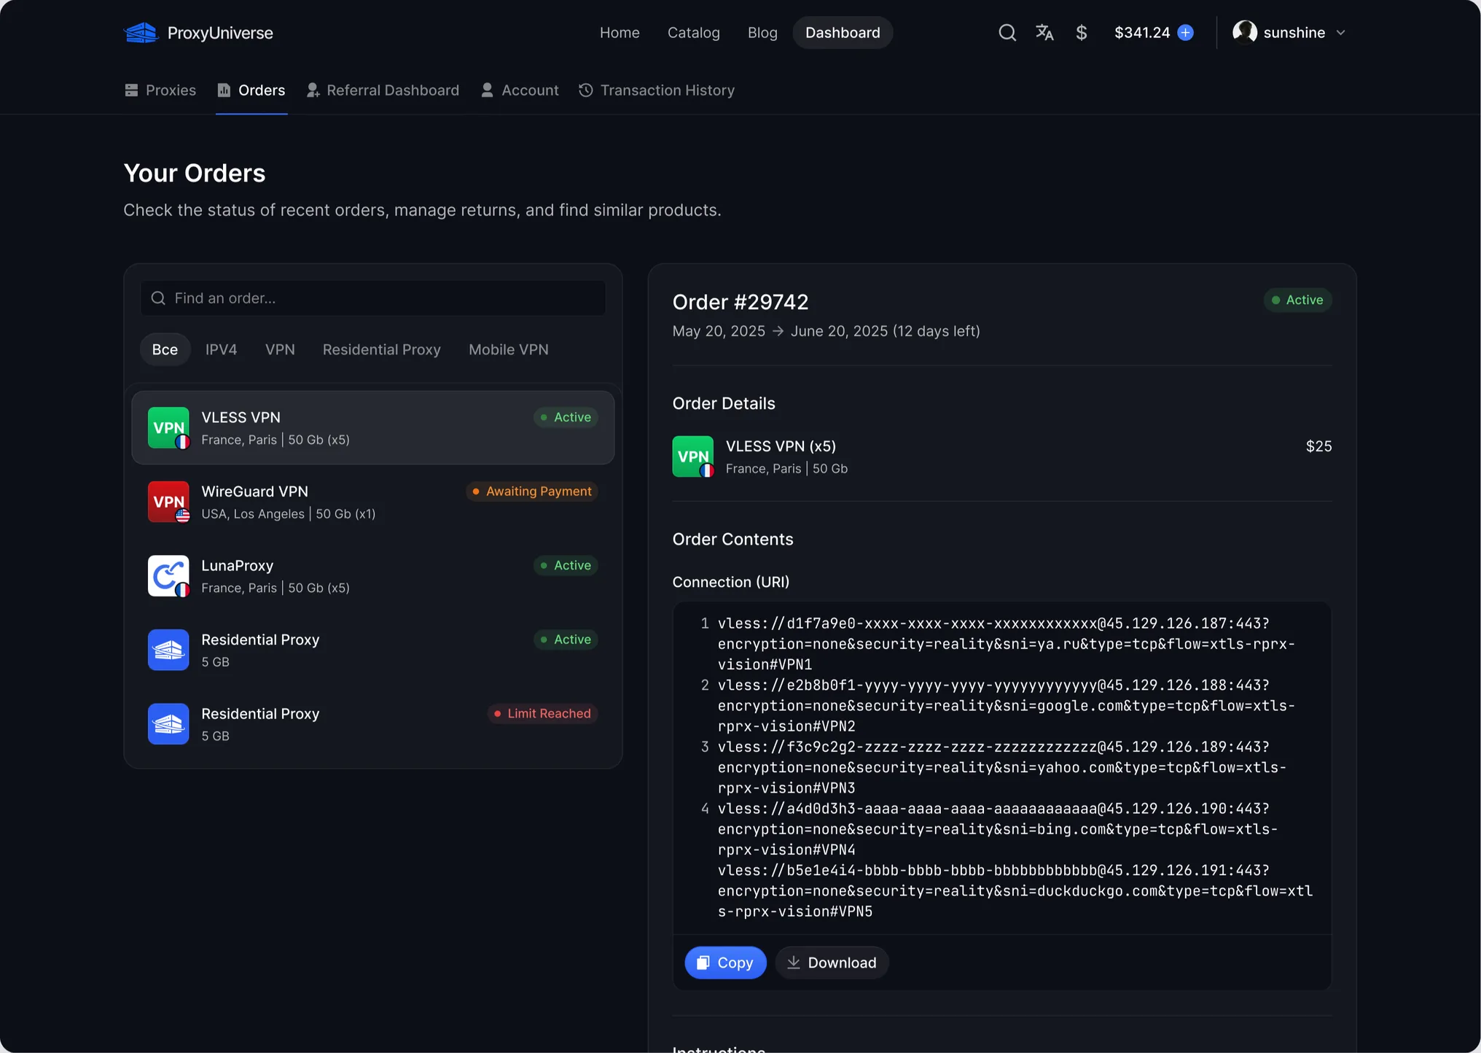Click the Active badge on LunaProxy row
Viewport: 1481px width, 1053px height.
pyautogui.click(x=566, y=565)
